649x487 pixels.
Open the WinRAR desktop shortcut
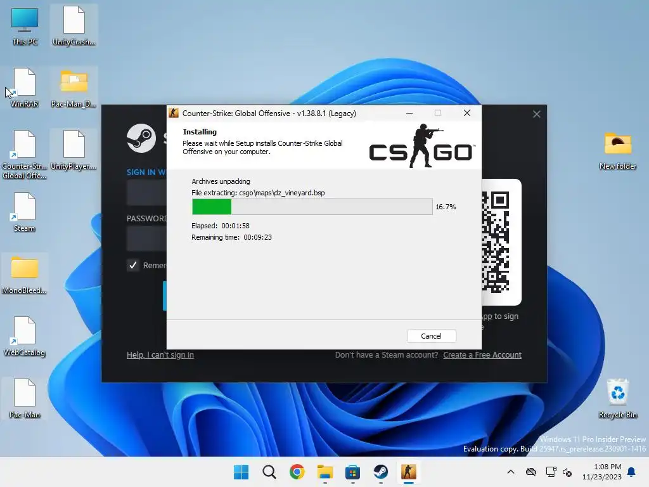point(25,88)
